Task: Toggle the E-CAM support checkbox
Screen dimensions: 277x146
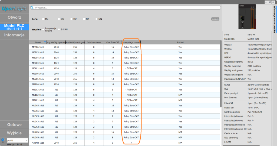Action: [59, 30]
